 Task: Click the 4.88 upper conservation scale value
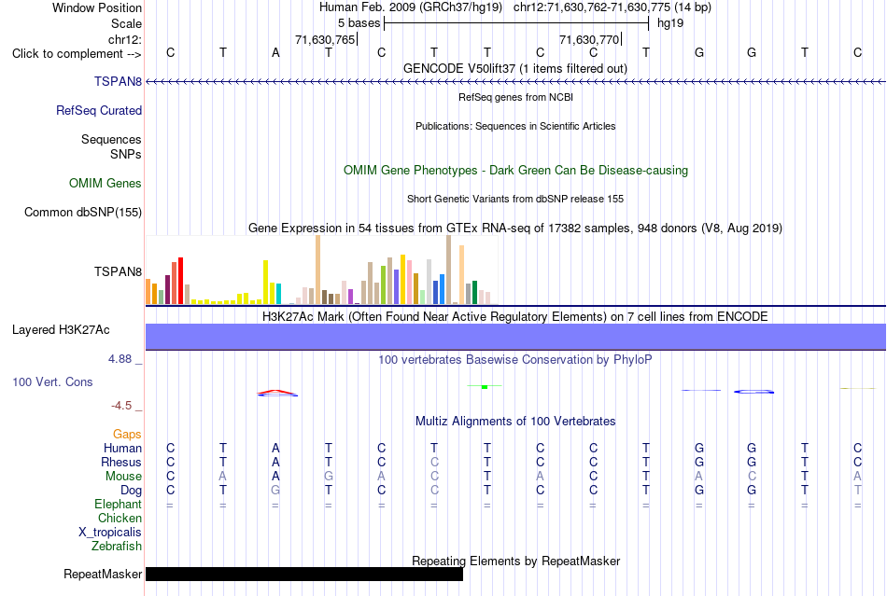(120, 359)
